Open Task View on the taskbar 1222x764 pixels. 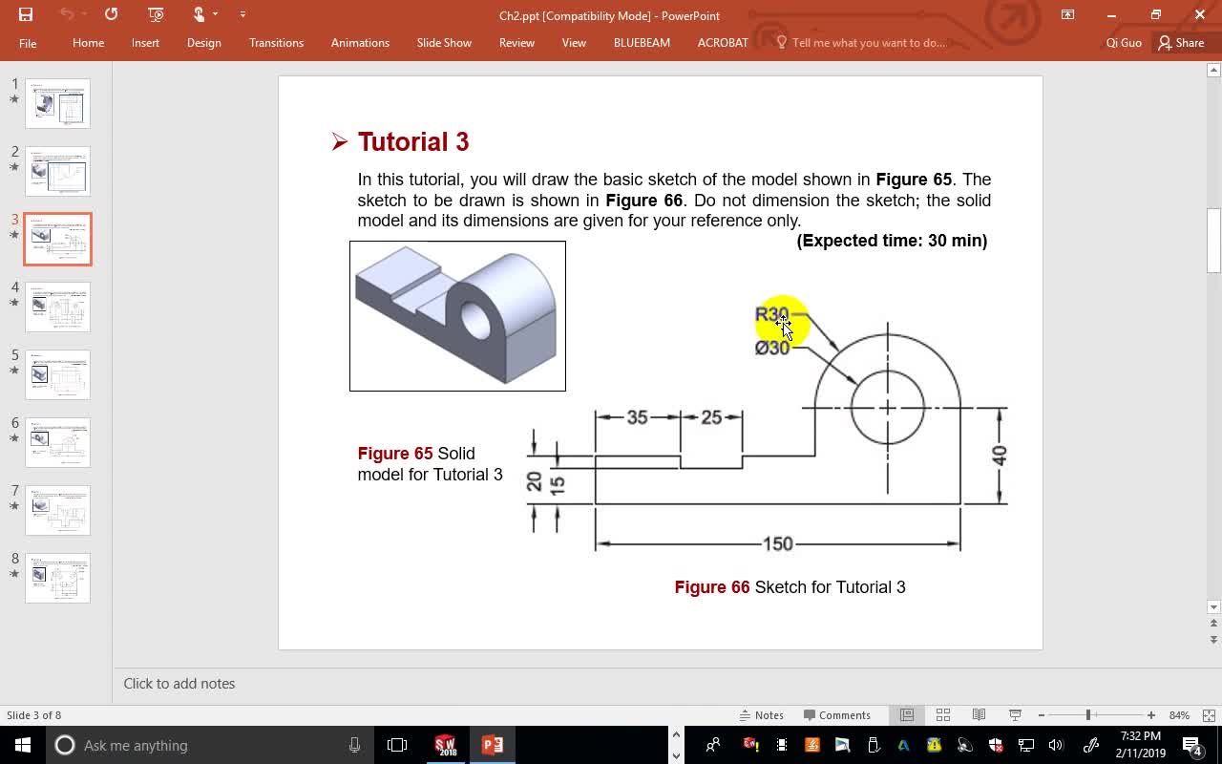[397, 745]
